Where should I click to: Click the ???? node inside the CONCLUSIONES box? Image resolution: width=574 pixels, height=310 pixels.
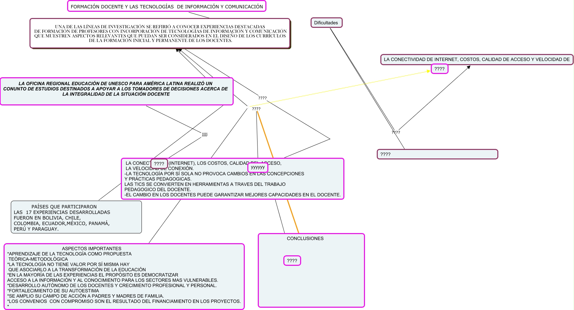(292, 261)
